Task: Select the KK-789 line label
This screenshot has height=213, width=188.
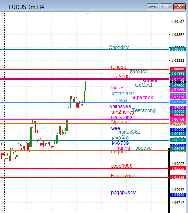Action: coord(120,143)
